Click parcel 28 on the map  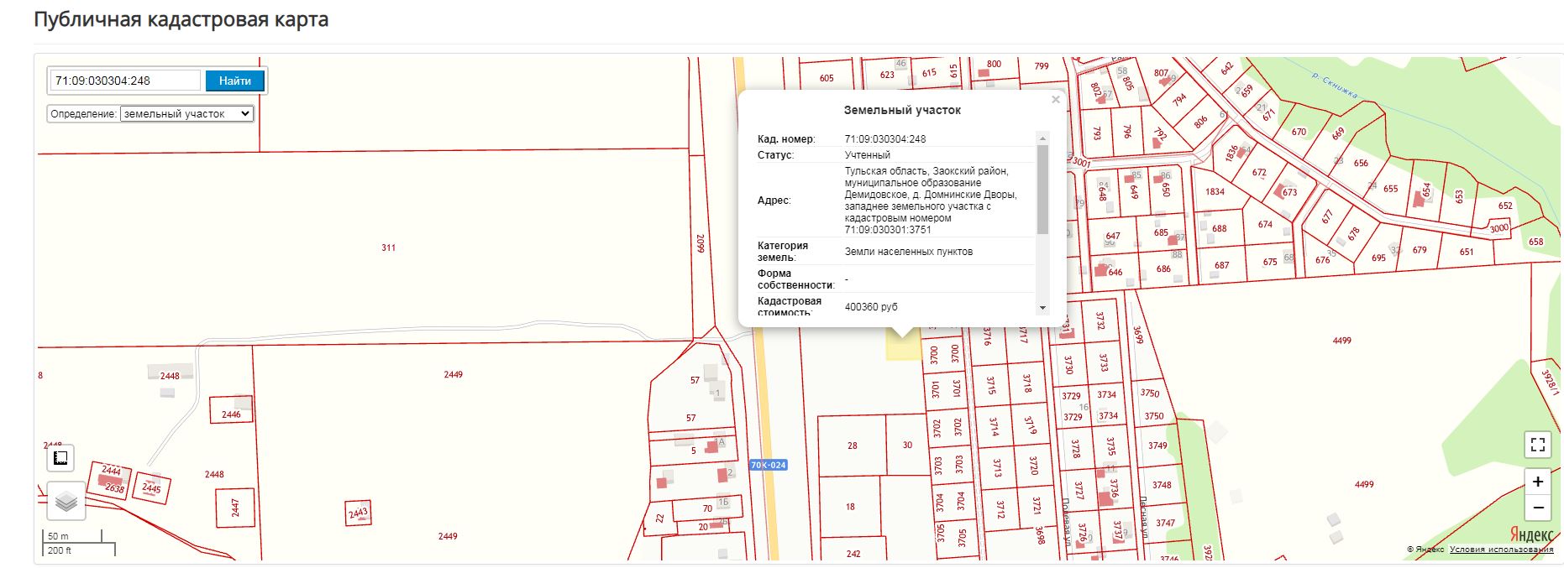pyautogui.click(x=852, y=446)
